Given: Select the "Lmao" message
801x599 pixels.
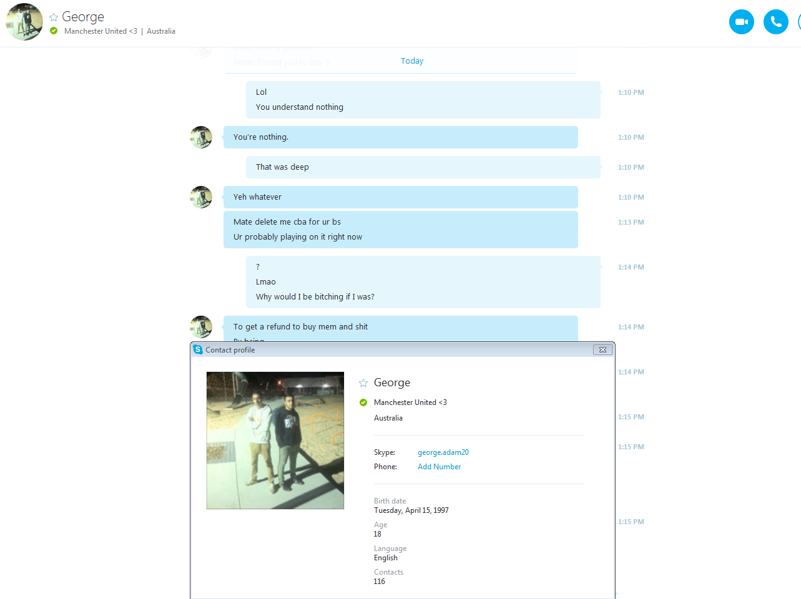Looking at the screenshot, I should coord(266,282).
